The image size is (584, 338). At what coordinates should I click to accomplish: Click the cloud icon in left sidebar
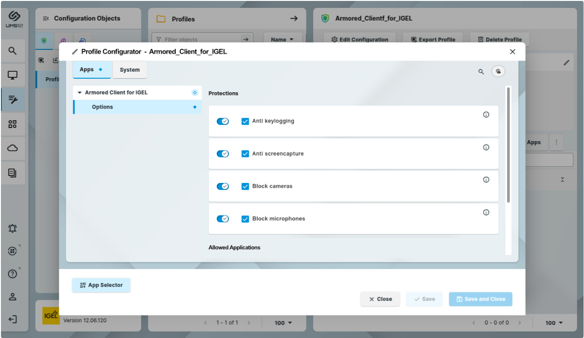[13, 149]
